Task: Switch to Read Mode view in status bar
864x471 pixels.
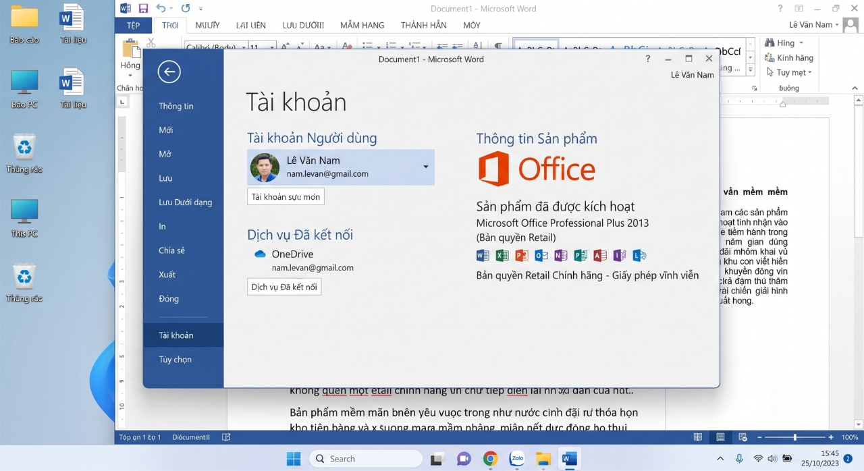Action: tap(698, 437)
